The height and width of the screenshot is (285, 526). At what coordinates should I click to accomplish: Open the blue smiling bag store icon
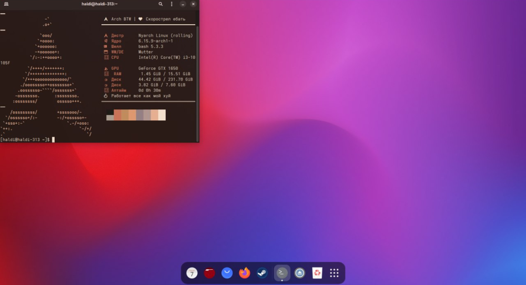pos(227,273)
